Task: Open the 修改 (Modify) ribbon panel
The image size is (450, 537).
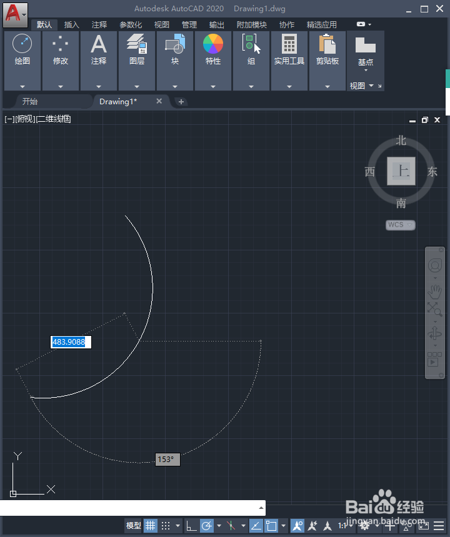Action: tap(61, 61)
